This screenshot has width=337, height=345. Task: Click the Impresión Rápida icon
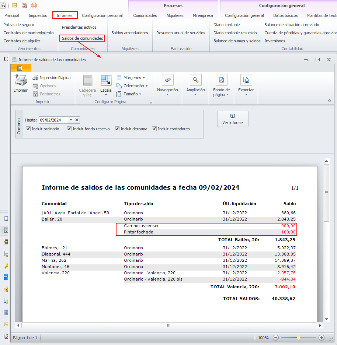coord(35,78)
